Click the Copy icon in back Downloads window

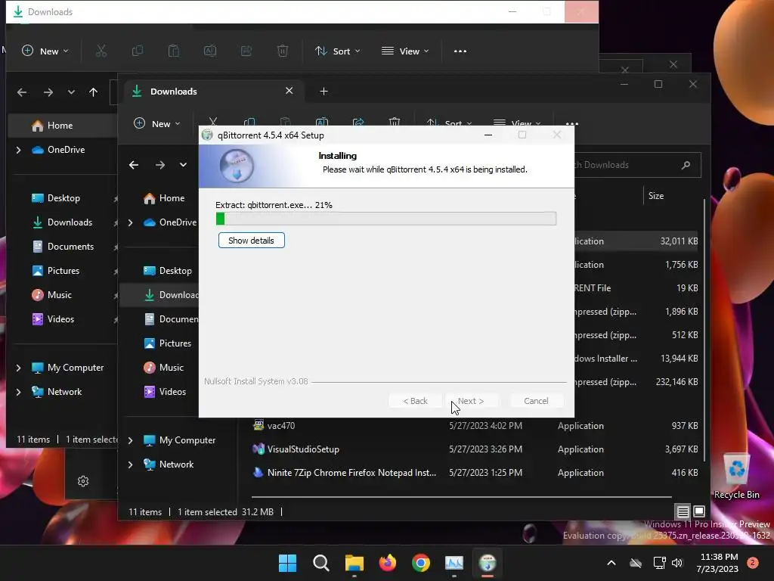138,51
